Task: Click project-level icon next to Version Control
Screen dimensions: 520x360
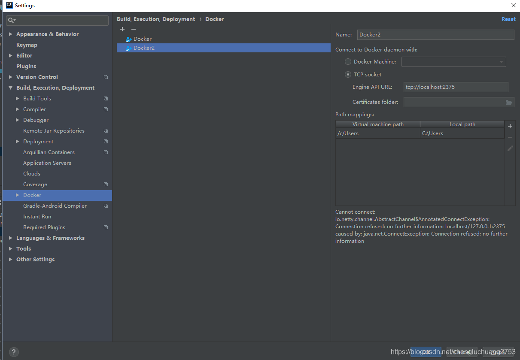Action: [x=106, y=77]
